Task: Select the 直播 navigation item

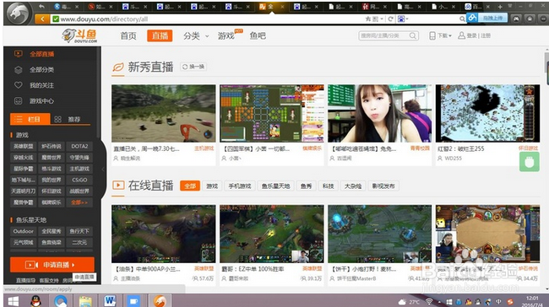Action: [160, 35]
